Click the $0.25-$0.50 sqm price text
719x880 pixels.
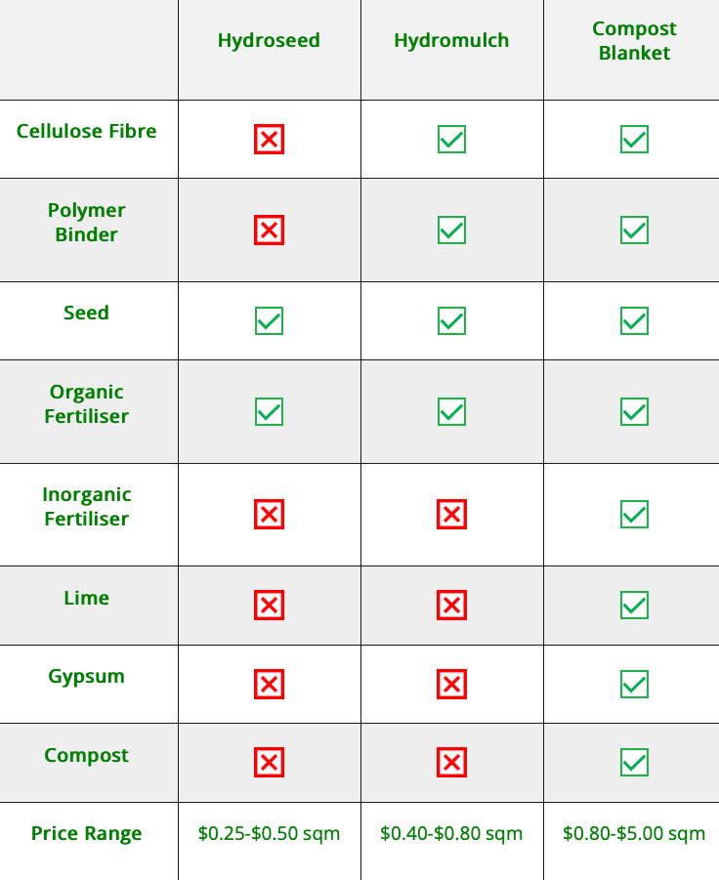coord(269,833)
